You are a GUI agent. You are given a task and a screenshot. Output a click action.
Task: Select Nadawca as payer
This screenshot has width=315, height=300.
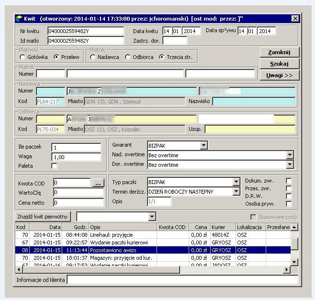pos(92,57)
